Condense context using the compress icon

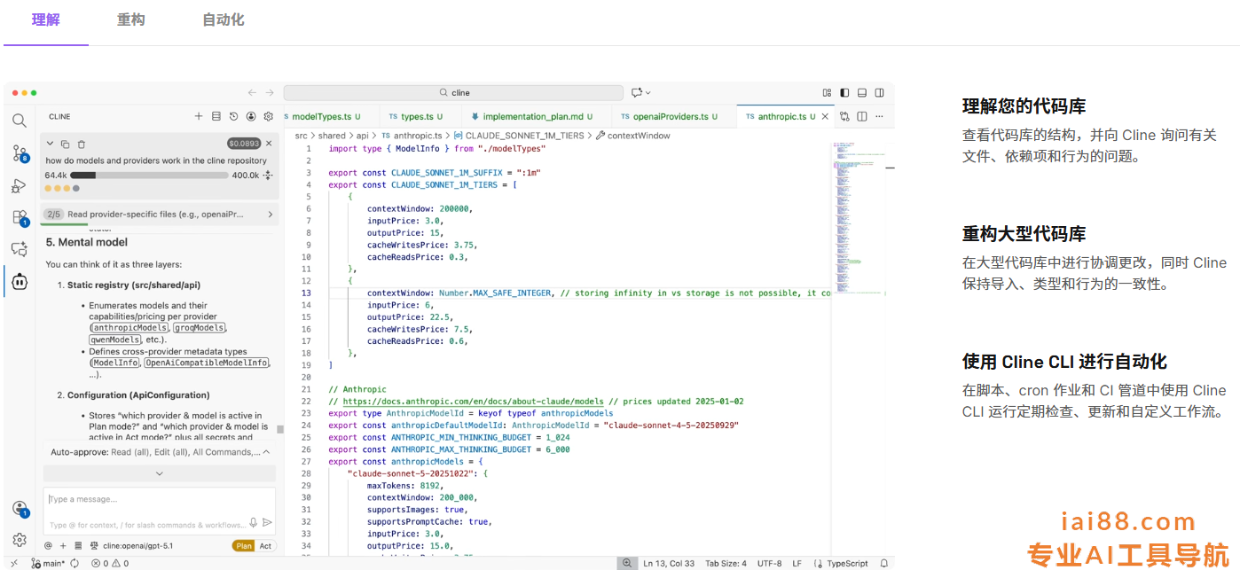point(269,175)
